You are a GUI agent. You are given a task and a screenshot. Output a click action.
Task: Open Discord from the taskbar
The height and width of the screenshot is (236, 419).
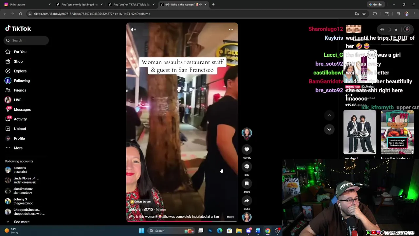pos(248,231)
